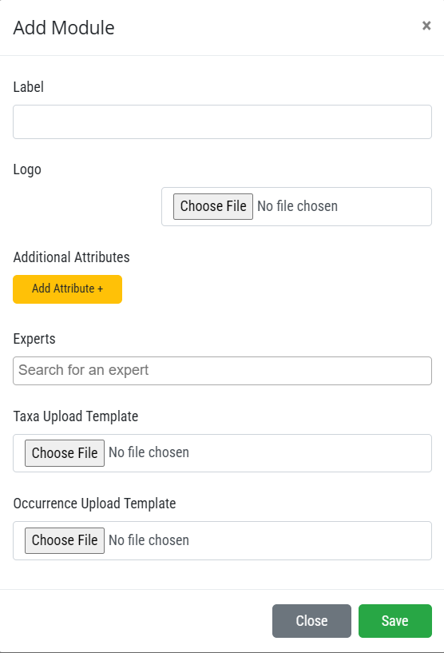Click the Occurrence Upload Template label
The image size is (444, 653).
[94, 504]
